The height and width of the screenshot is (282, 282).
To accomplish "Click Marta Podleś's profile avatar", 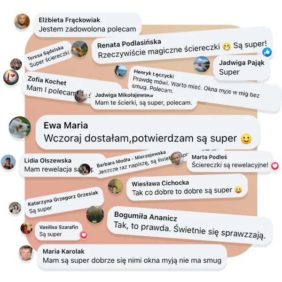I will tap(177, 158).
